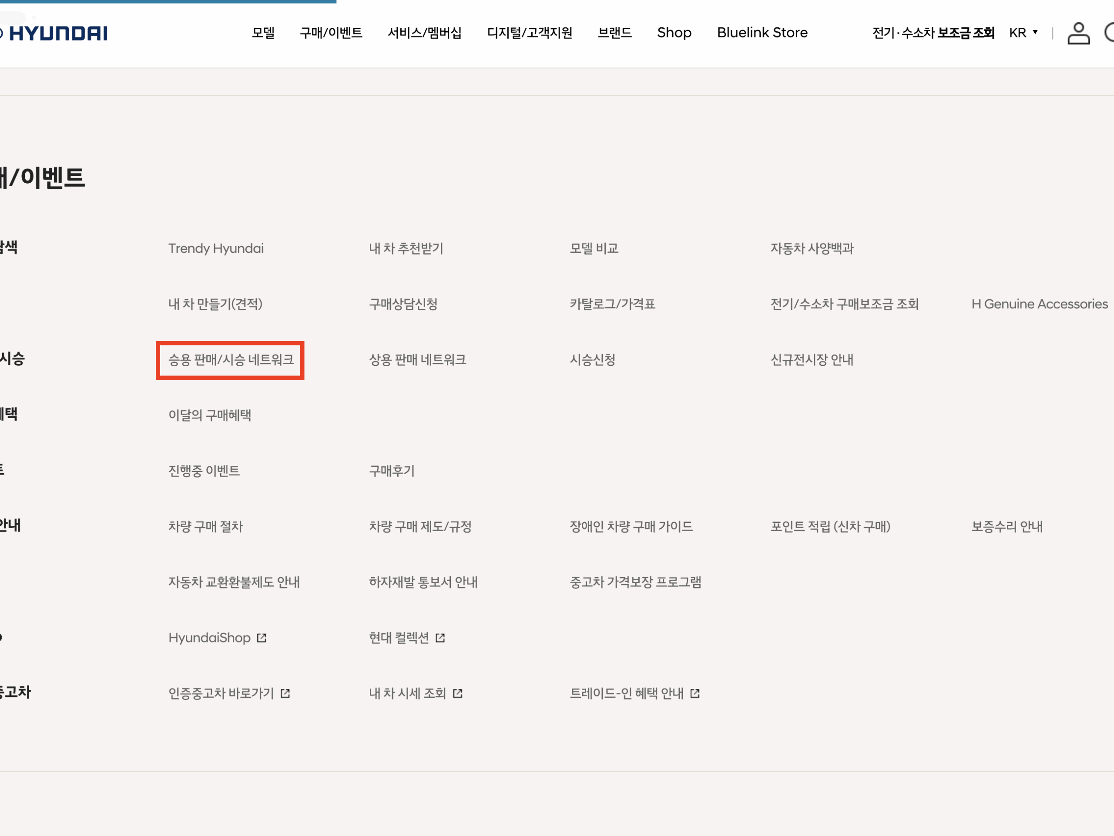Click the external-link icon beside 현대 컬렉션
The width and height of the screenshot is (1114, 836).
[440, 637]
